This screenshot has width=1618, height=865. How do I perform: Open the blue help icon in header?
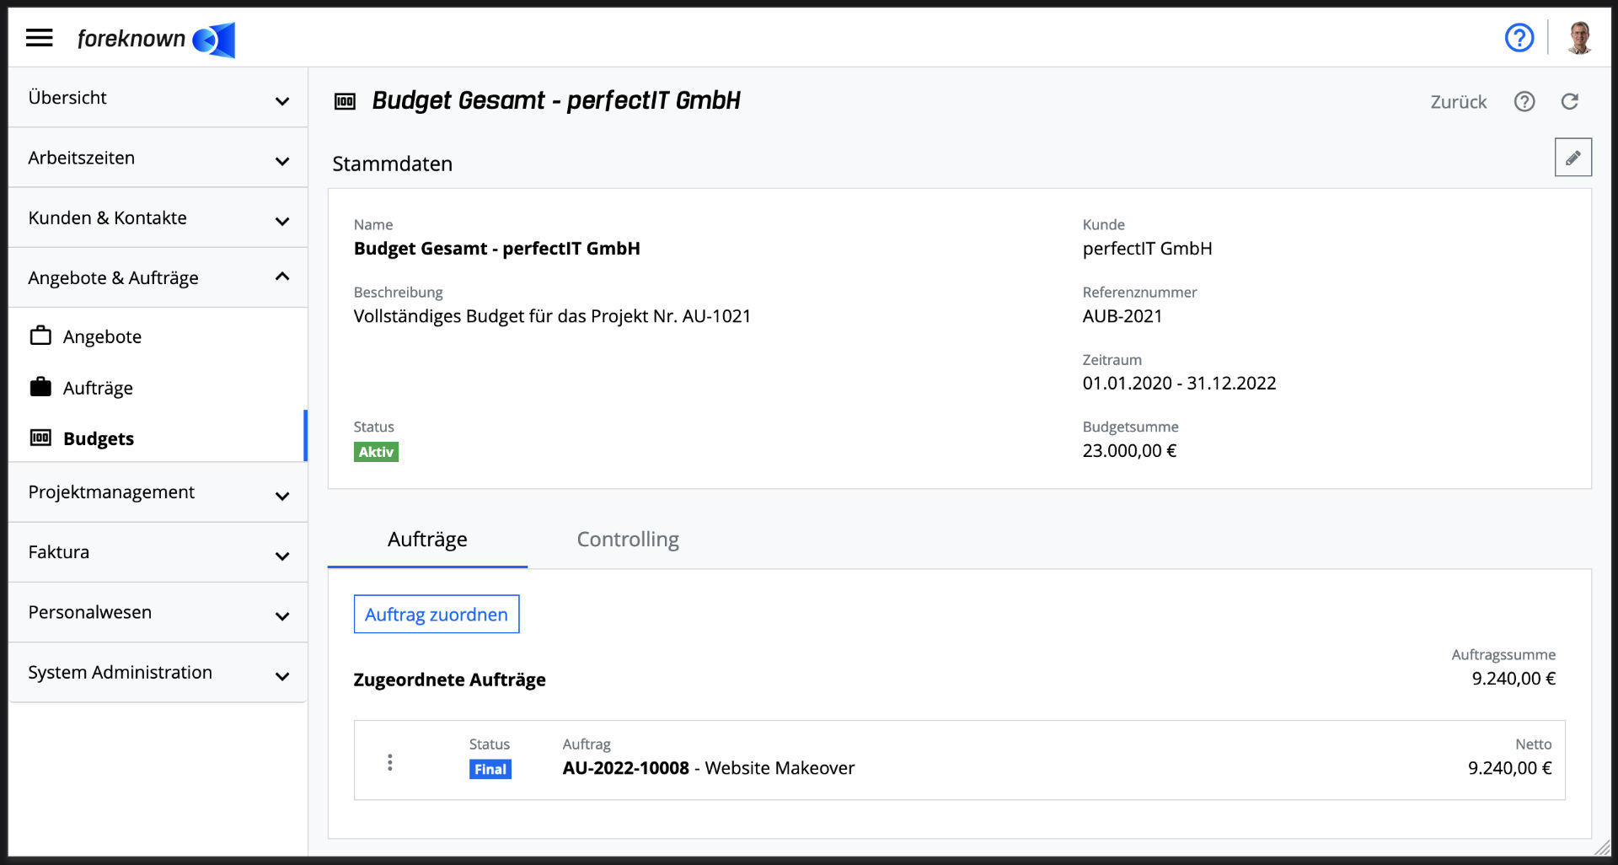click(1519, 38)
